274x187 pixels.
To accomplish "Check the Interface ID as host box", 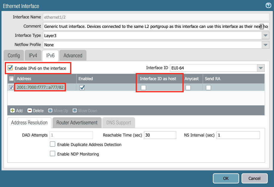I will [144, 88].
